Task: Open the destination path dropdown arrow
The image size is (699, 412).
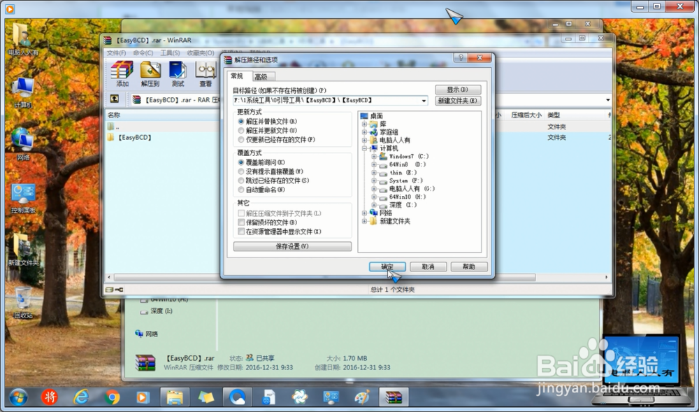Action: click(x=424, y=101)
